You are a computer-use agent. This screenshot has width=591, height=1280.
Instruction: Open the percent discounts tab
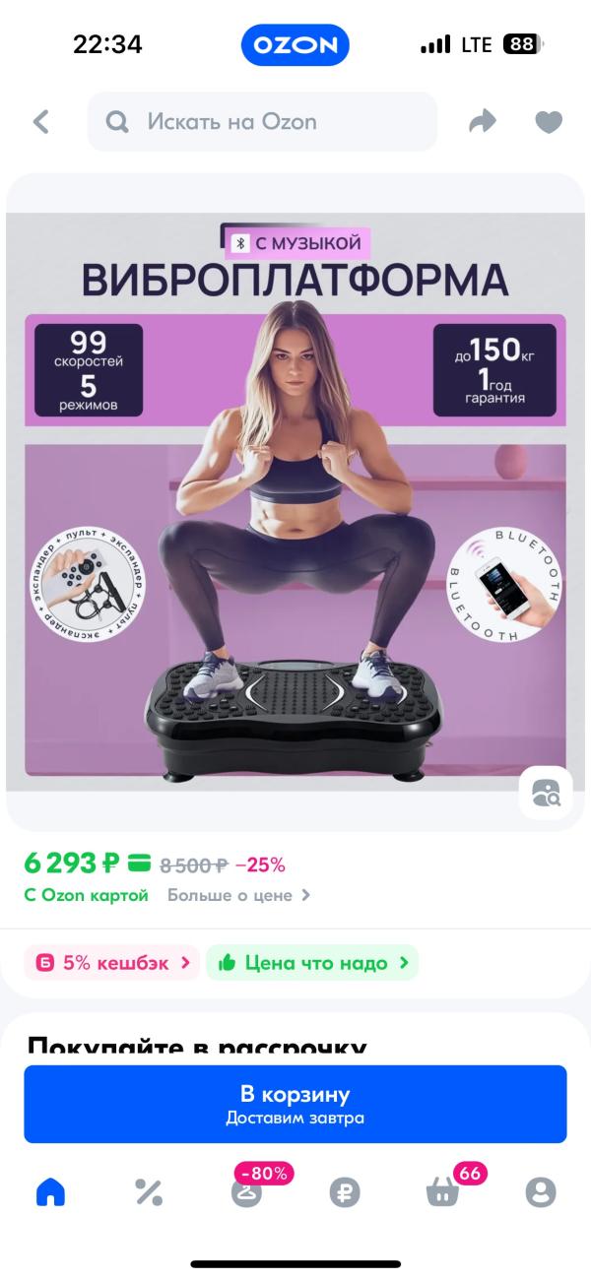[149, 1192]
